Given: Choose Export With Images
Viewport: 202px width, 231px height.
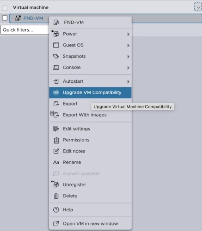Looking at the screenshot, I should click(90, 115).
